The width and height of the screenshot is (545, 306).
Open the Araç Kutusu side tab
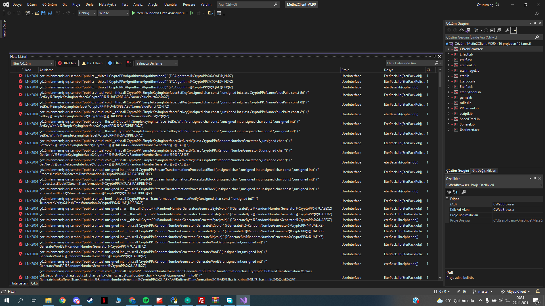click(x=5, y=29)
